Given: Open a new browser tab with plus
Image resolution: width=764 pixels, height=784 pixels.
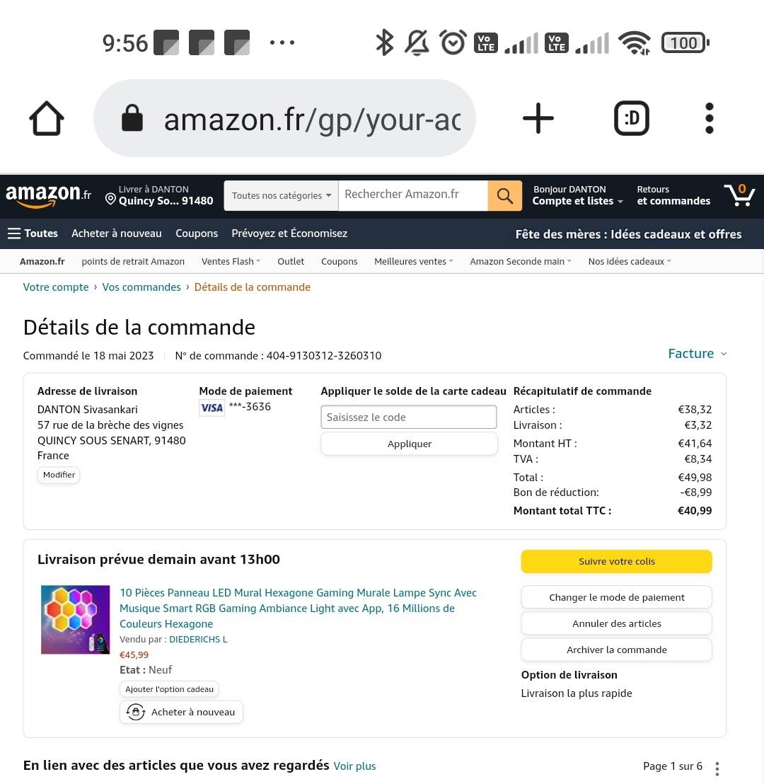Looking at the screenshot, I should click(x=538, y=118).
